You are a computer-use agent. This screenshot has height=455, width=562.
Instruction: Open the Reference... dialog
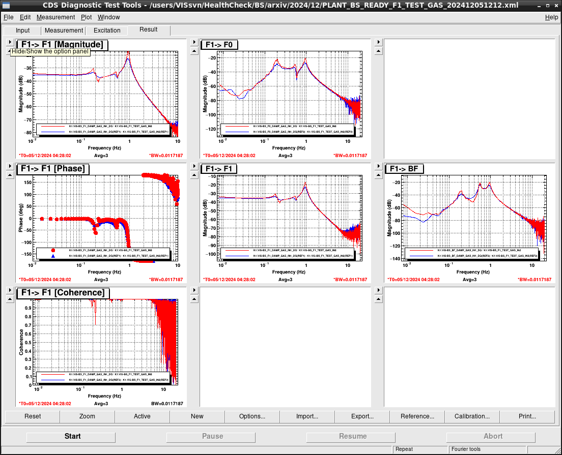pos(417,416)
